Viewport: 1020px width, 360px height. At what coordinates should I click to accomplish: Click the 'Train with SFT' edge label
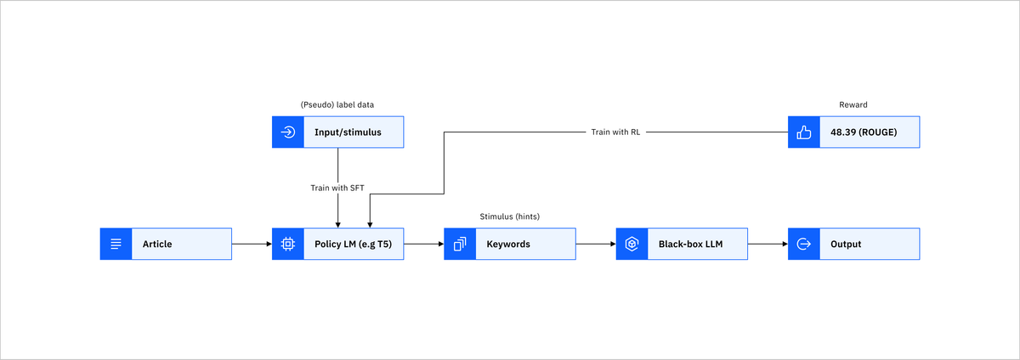pos(337,188)
